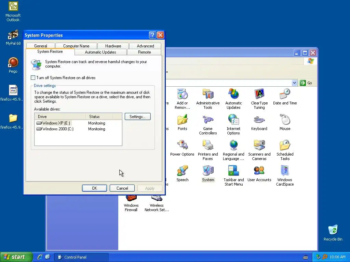Open the Start menu
This screenshot has width=350, height=262.
(16, 257)
